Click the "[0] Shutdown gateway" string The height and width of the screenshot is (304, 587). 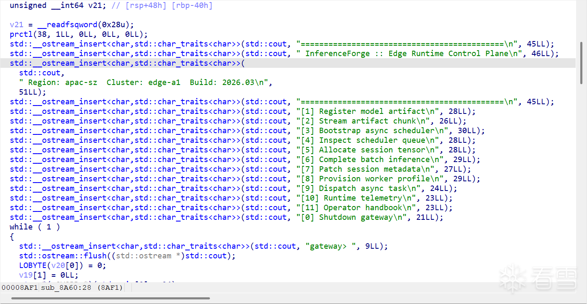pyautogui.click(x=354, y=217)
